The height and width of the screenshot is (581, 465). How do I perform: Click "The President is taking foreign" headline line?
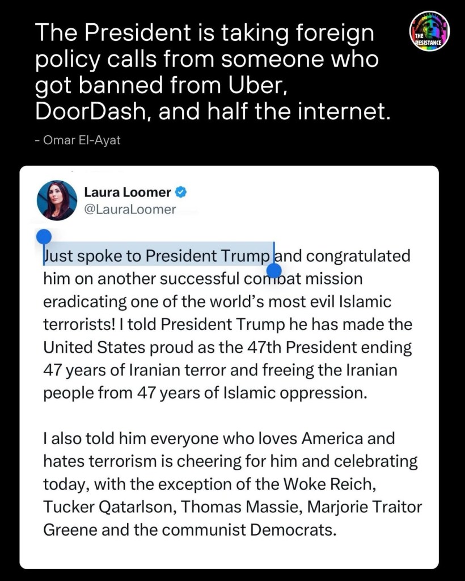coord(205,34)
